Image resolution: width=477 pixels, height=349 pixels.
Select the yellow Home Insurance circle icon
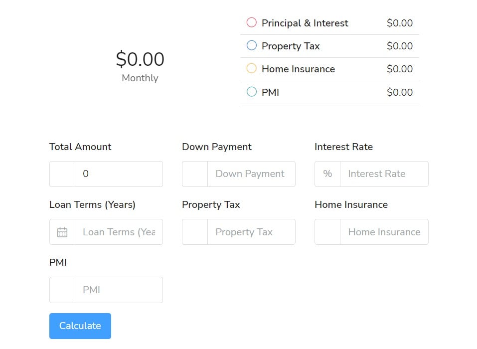tap(251, 69)
